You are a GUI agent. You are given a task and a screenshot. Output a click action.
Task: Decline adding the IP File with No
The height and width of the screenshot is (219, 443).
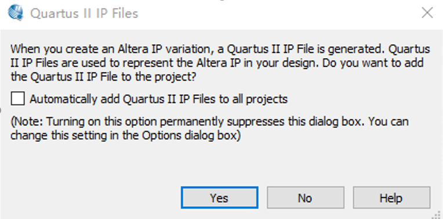306,198
